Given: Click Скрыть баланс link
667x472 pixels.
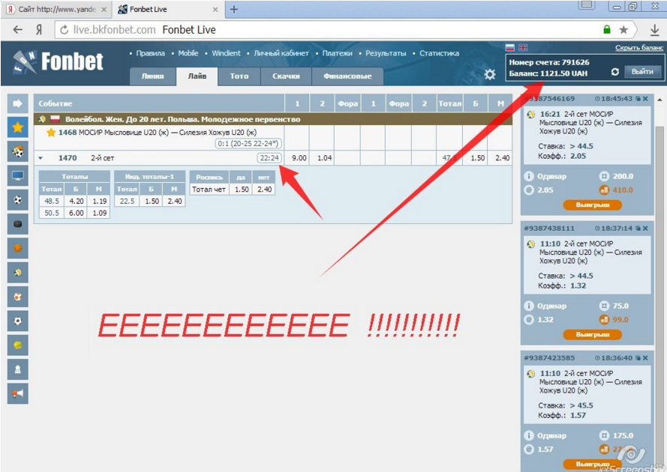Looking at the screenshot, I should click(639, 48).
